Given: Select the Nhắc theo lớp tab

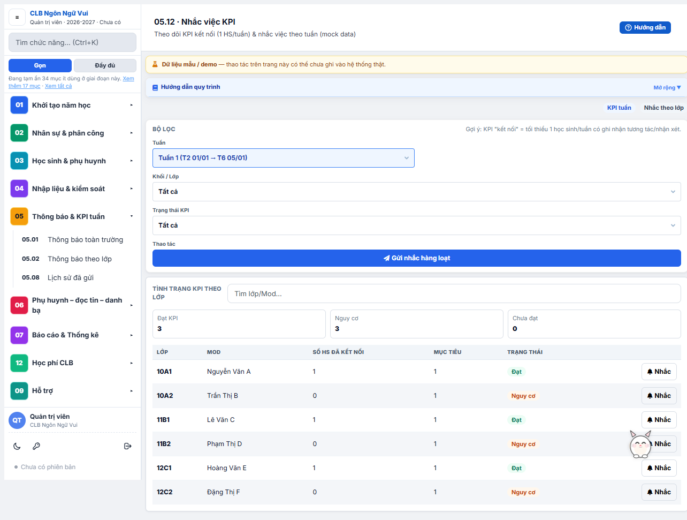Looking at the screenshot, I should [663, 108].
